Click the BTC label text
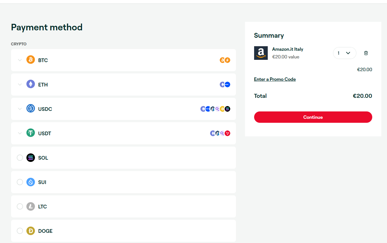 [x=43, y=60]
